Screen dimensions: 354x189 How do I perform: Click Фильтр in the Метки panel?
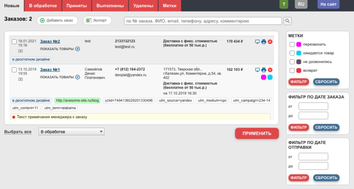[298, 82]
